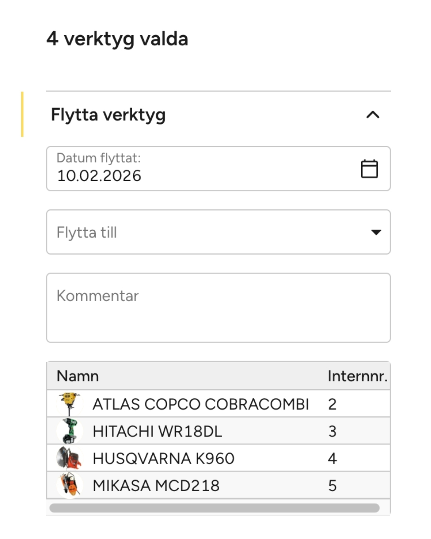Select the row for HITACHI WR18DL

[180, 430]
